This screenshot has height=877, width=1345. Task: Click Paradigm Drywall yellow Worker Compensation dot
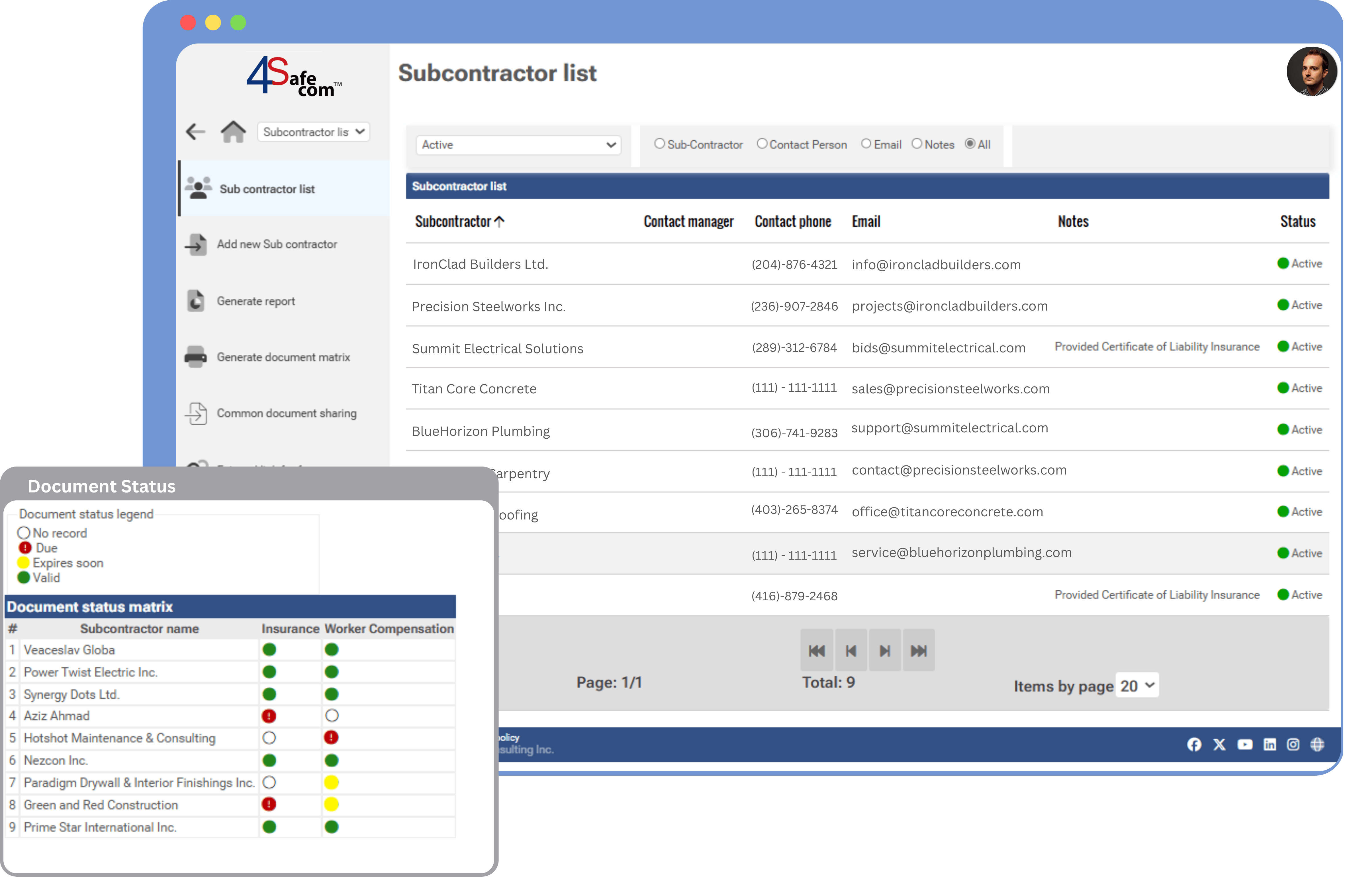(331, 782)
